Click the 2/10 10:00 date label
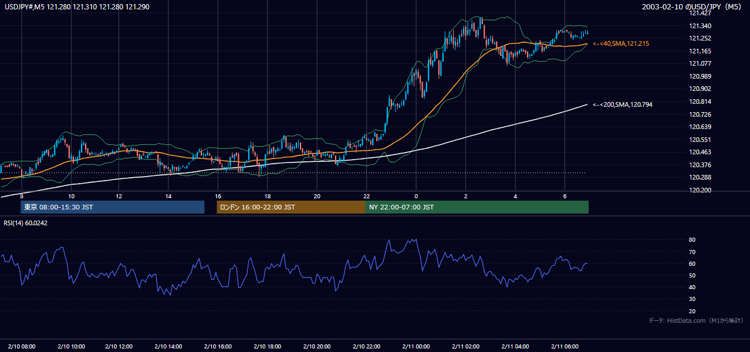Screen dimensions: 750x352 [71, 346]
